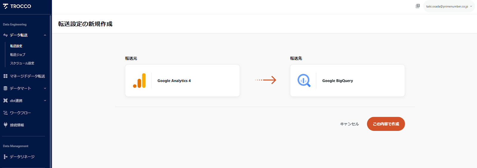This screenshot has height=168, width=477.
Task: Go to データリネージ page
Action: [x=22, y=157]
